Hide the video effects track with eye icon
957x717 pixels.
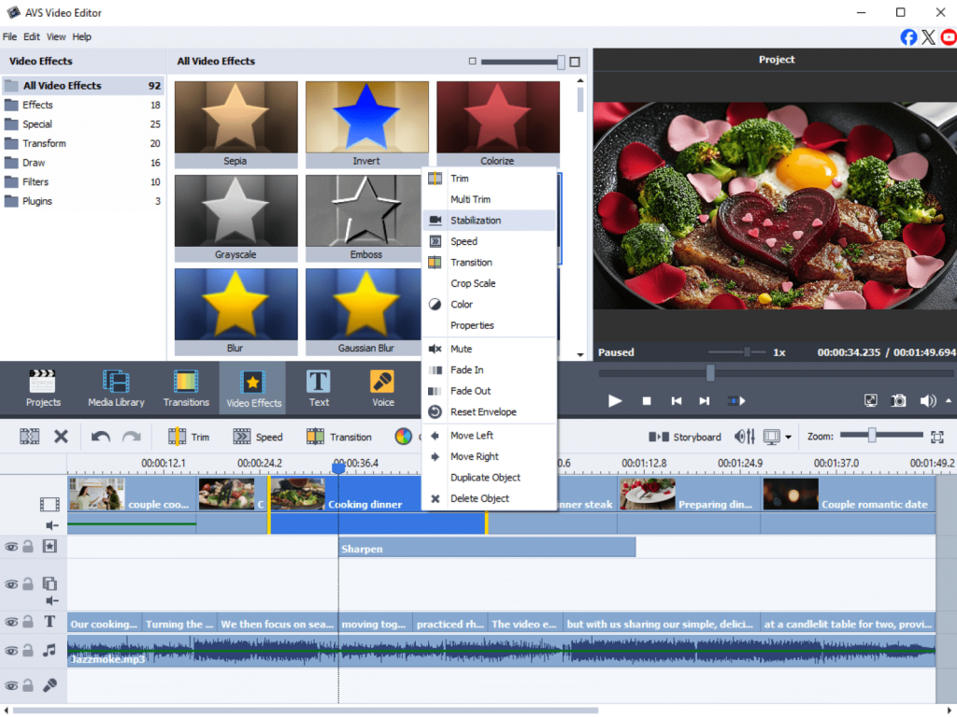point(11,547)
